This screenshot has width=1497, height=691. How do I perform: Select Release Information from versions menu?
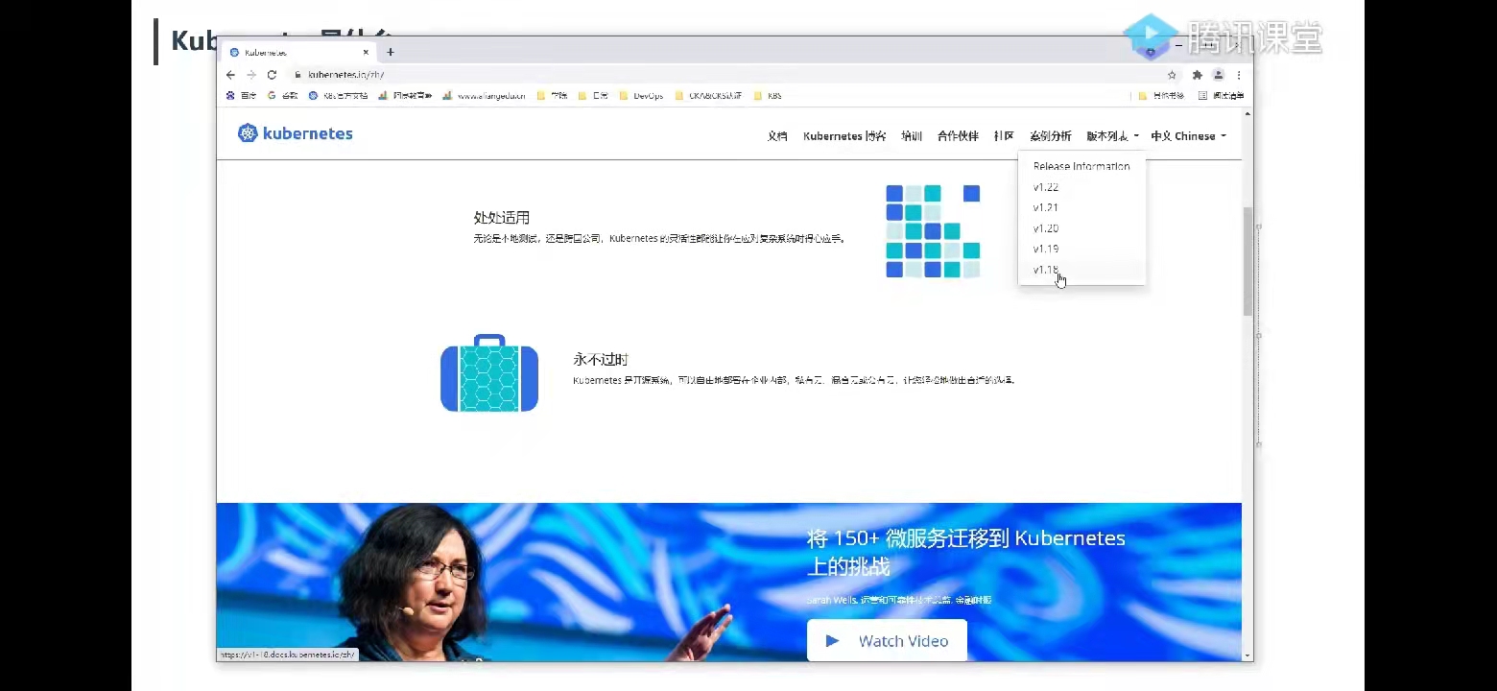[1081, 166]
